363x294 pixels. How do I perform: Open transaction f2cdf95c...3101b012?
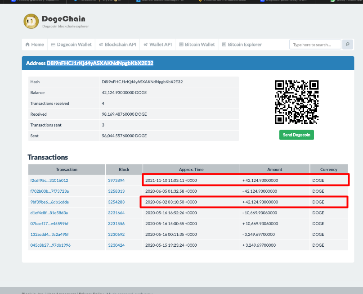[49, 181]
